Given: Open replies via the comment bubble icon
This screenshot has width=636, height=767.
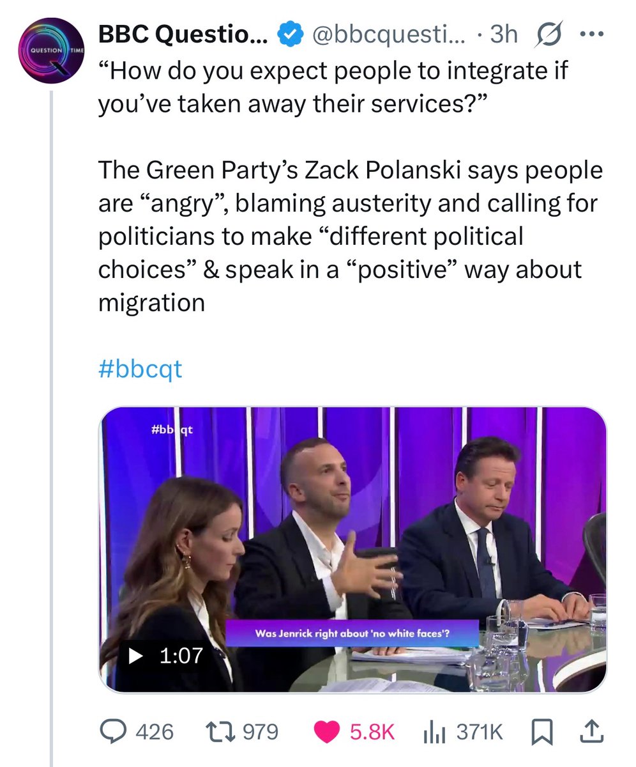Looking at the screenshot, I should 114,731.
